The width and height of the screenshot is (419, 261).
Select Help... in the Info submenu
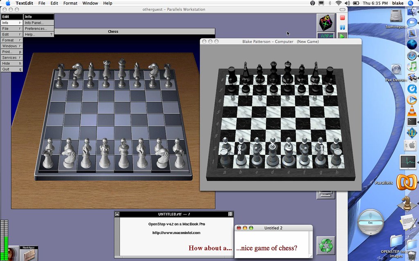click(x=38, y=34)
